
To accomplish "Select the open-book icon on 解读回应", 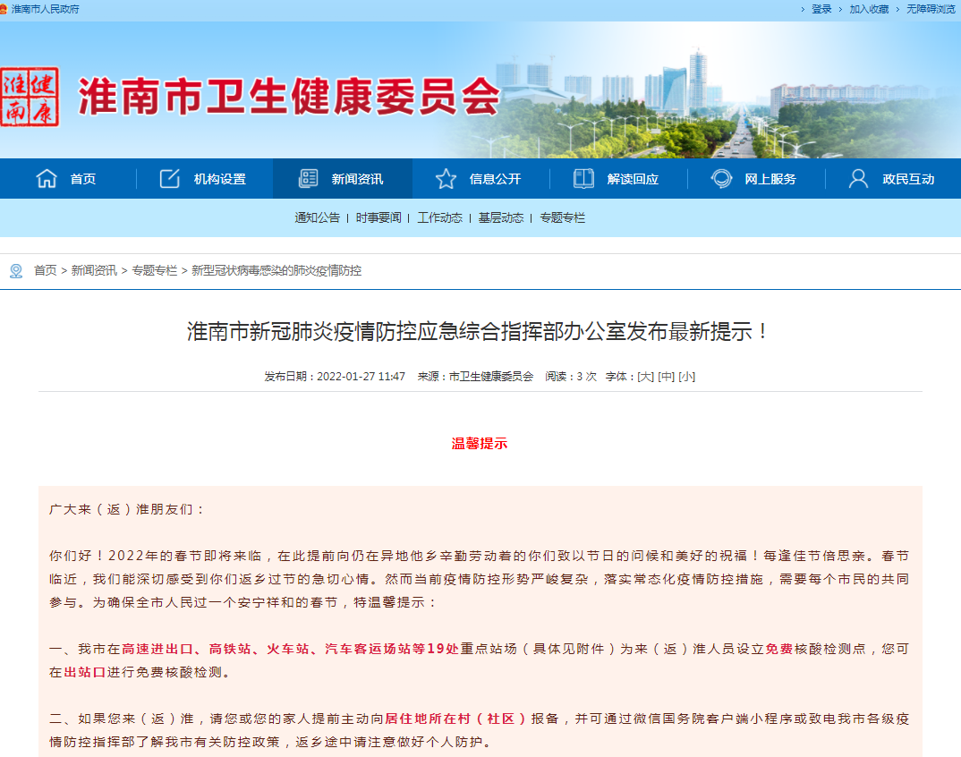I will pos(584,178).
